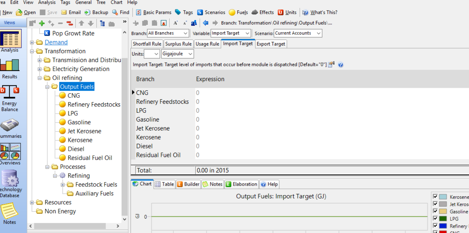The image size is (469, 233).
Task: Click the back navigation arrow icon
Action: point(206,23)
